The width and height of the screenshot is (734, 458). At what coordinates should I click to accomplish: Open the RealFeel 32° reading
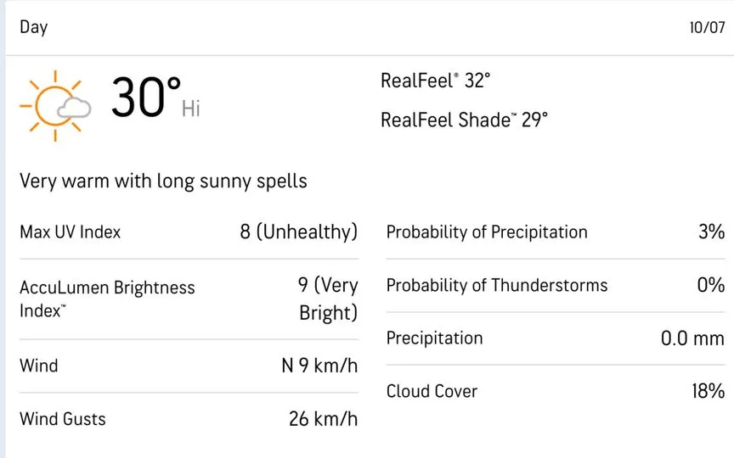pos(435,81)
